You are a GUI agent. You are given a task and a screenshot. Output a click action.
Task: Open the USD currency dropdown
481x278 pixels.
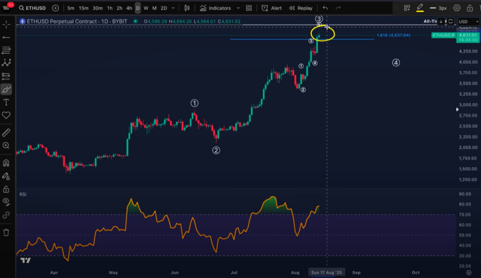pos(464,21)
